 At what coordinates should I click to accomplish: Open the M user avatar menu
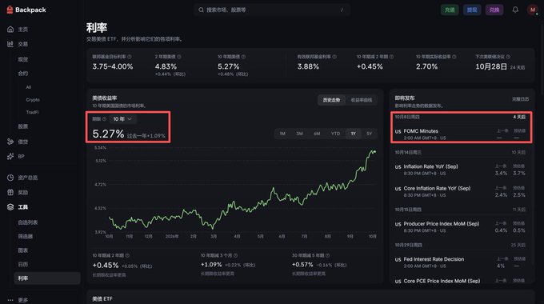(x=533, y=10)
